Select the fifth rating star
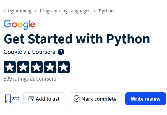 coord(64,67)
